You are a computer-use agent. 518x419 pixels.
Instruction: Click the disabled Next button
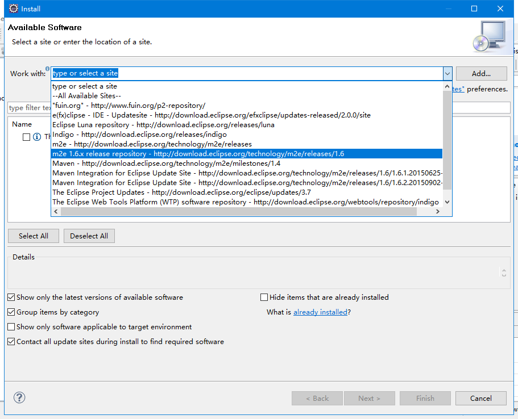click(x=370, y=398)
